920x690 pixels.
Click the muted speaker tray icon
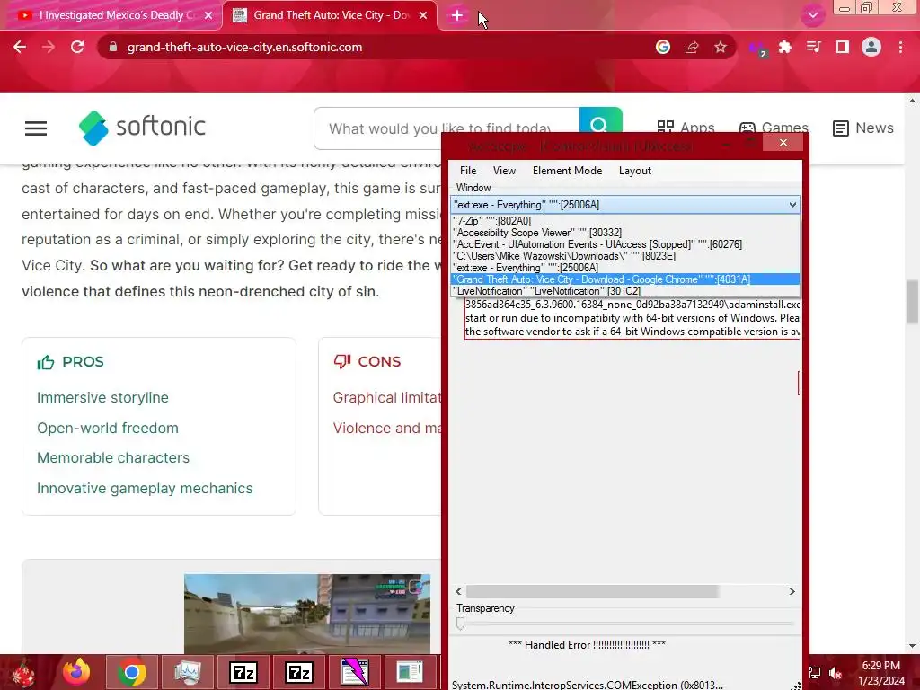click(x=836, y=673)
